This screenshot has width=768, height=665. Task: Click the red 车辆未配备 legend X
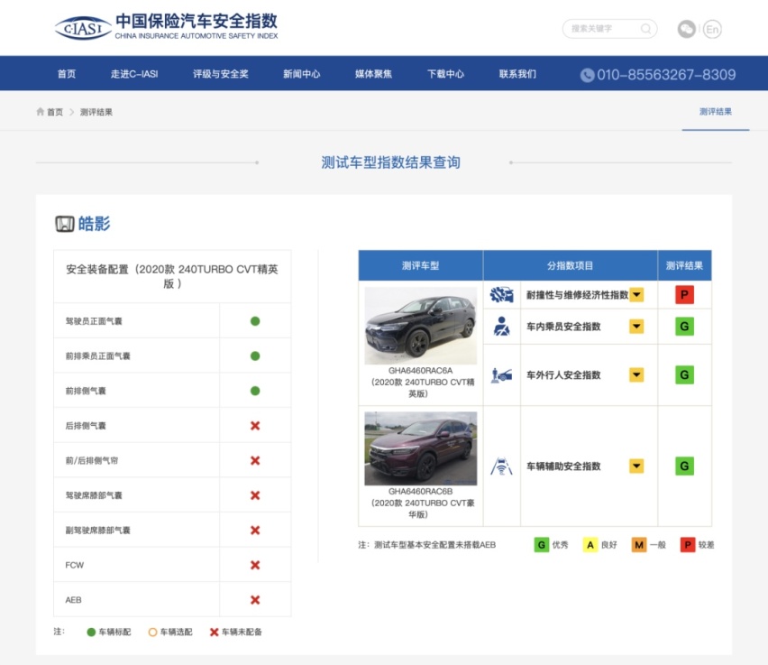(214, 633)
